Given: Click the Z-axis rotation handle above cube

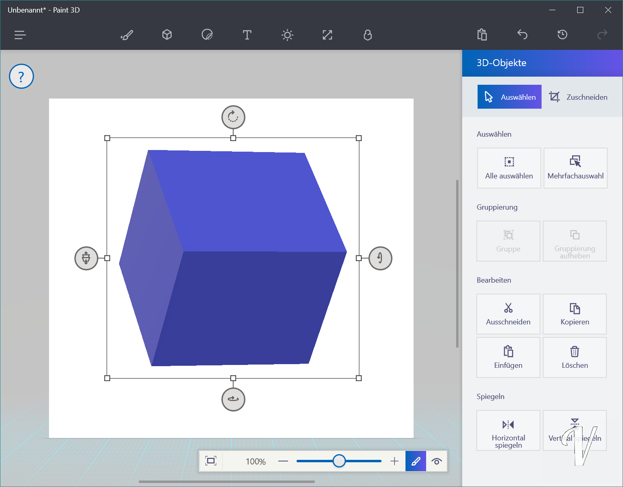Looking at the screenshot, I should pyautogui.click(x=233, y=117).
